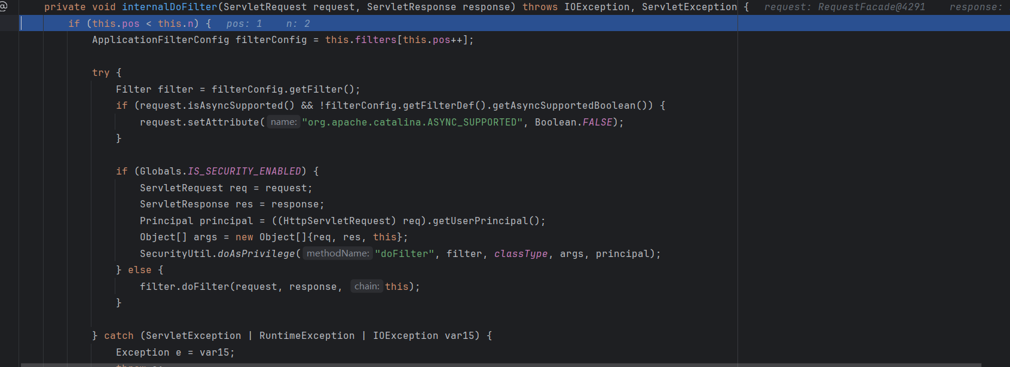Click the "methodName:" parameter hint
Screen dimensions: 1010x367
pos(338,253)
